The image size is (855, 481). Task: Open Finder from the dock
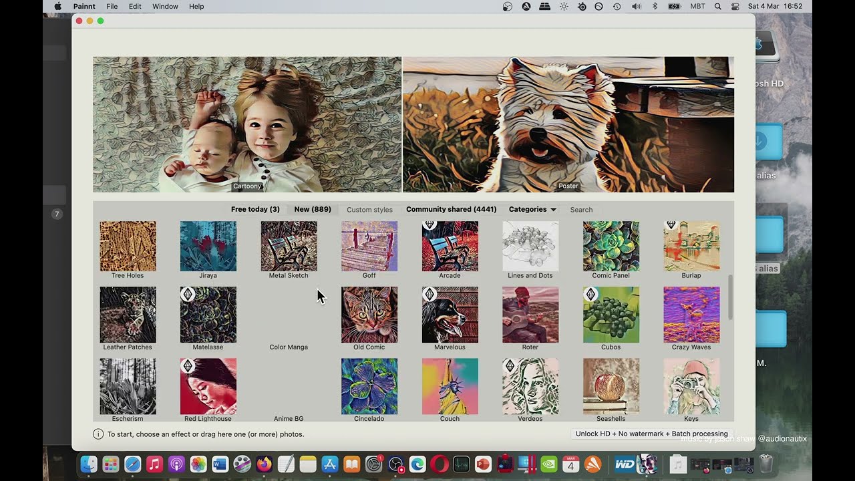89,464
